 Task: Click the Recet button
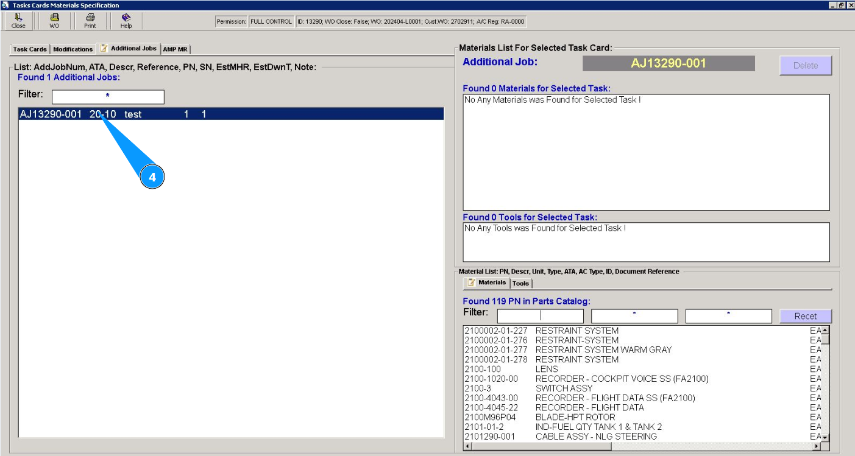point(806,316)
